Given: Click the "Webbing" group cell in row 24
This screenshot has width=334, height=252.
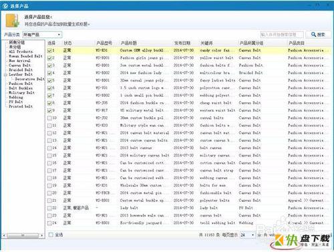Looking at the screenshot, I should (x=246, y=223).
